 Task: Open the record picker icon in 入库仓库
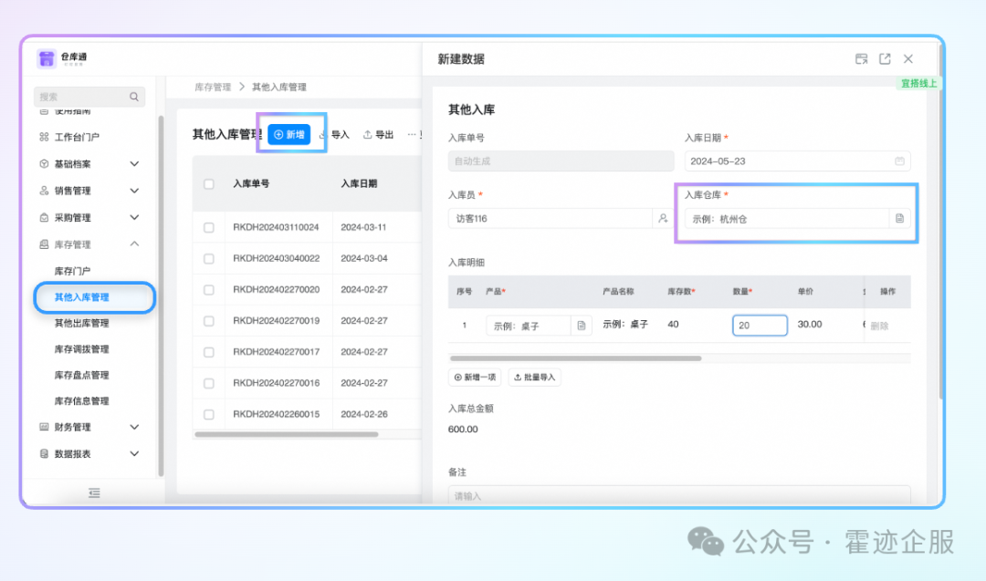[899, 219]
